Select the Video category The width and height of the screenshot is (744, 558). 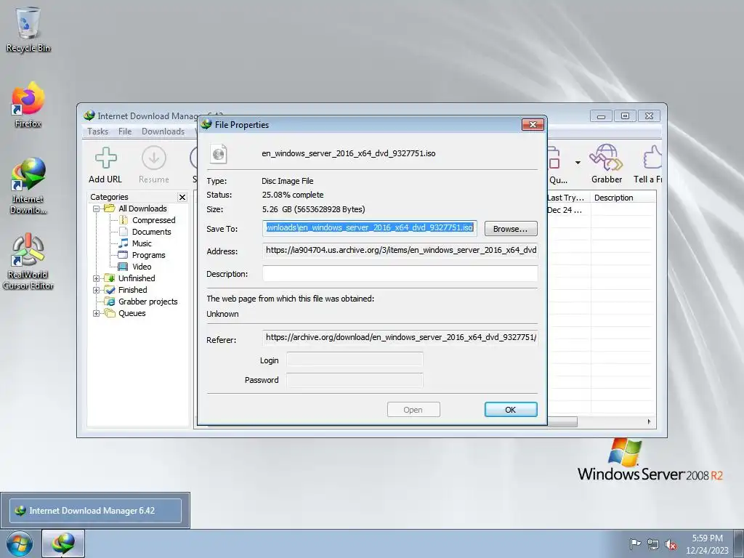[142, 267]
